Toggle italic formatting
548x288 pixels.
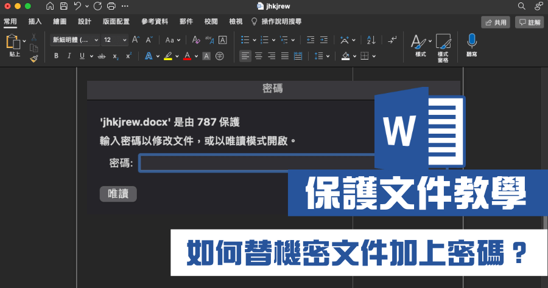69,56
